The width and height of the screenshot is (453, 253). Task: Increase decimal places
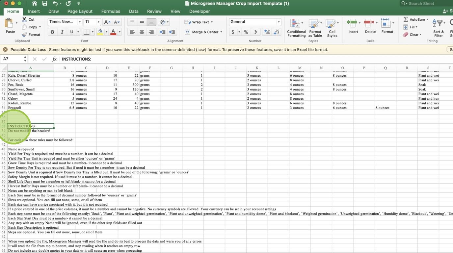(267, 32)
